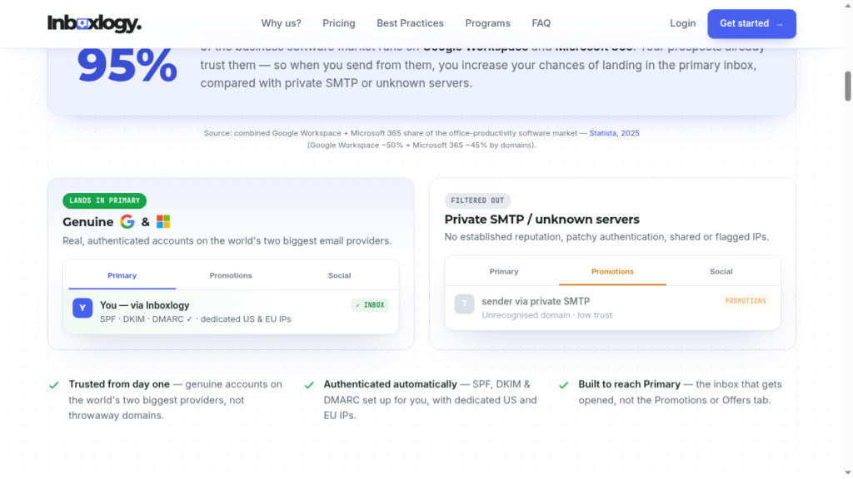Open the Why us? menu item
Viewport: 853px width, 479px height.
pos(282,23)
